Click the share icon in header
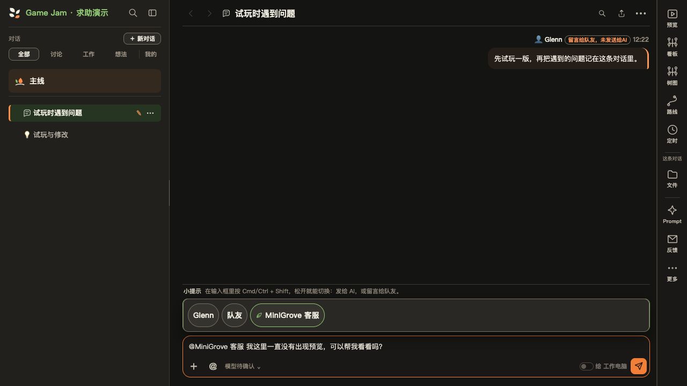 622,13
